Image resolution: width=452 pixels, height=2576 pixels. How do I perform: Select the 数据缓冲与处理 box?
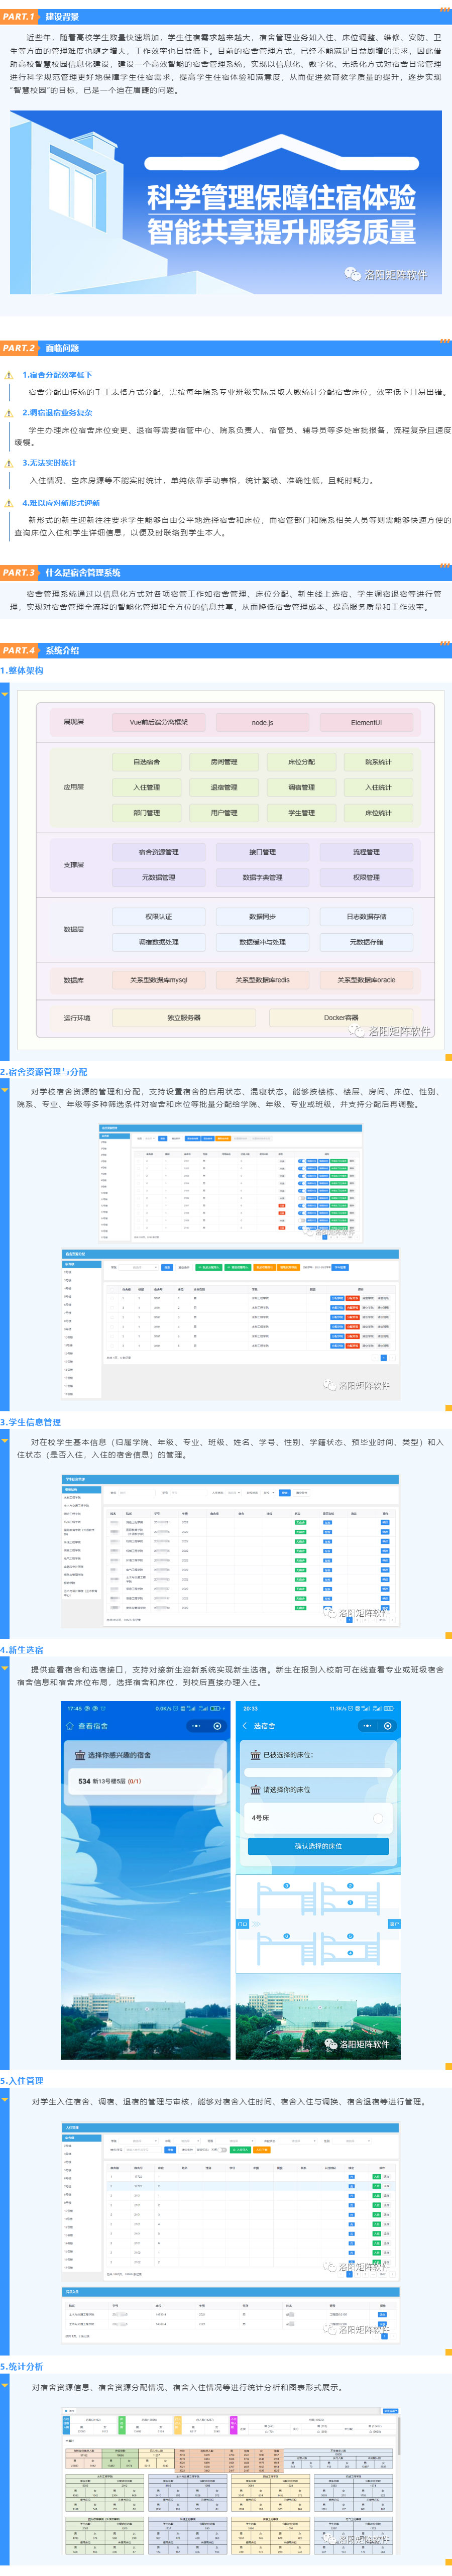pos(262,942)
